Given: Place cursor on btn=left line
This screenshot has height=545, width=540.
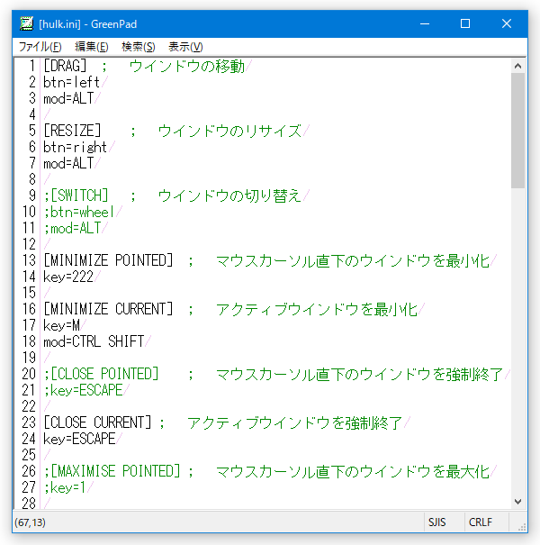Looking at the screenshot, I should [x=71, y=82].
